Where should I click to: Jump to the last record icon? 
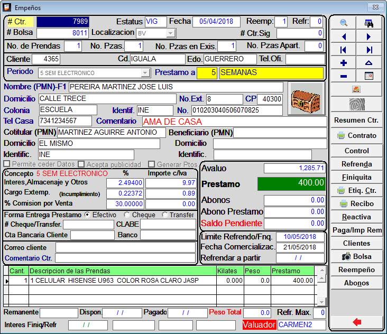click(x=369, y=50)
